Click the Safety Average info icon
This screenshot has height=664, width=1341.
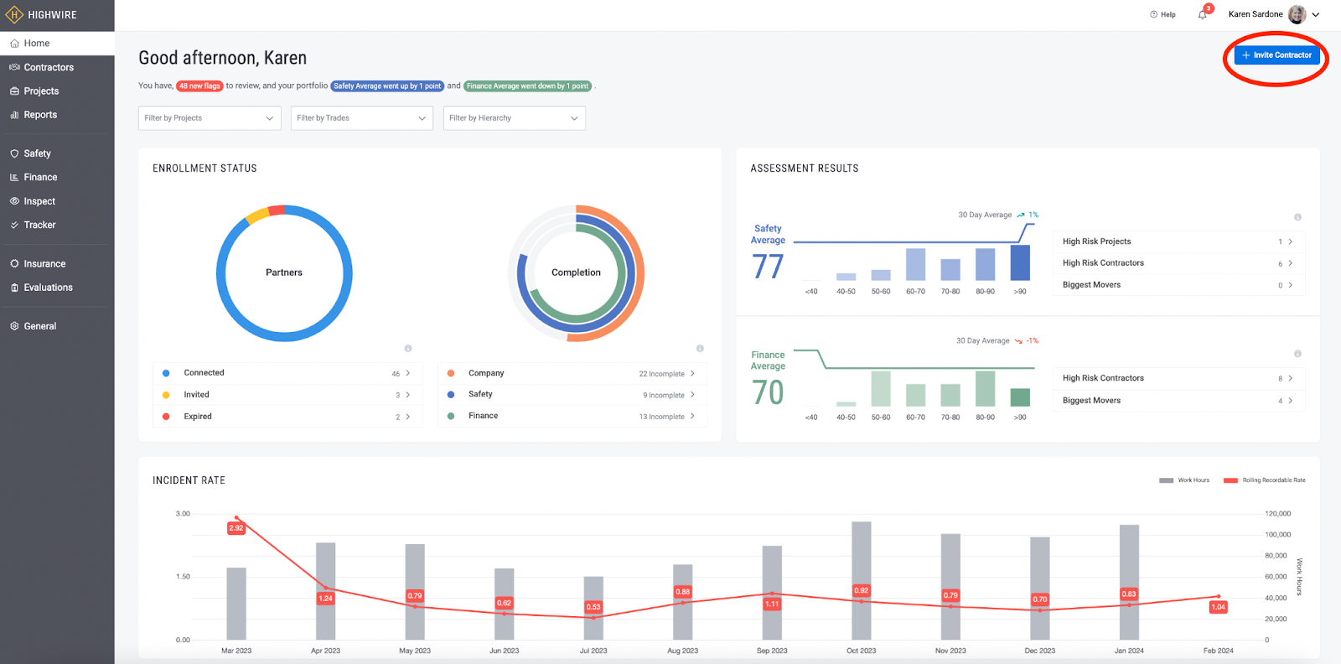(1297, 217)
